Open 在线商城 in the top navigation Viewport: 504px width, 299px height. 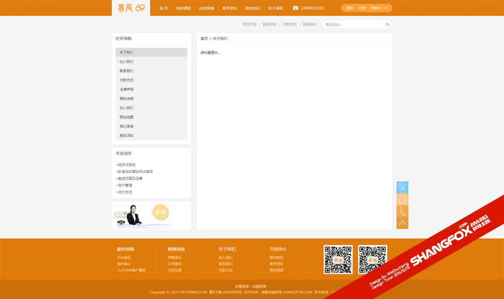[206, 9]
